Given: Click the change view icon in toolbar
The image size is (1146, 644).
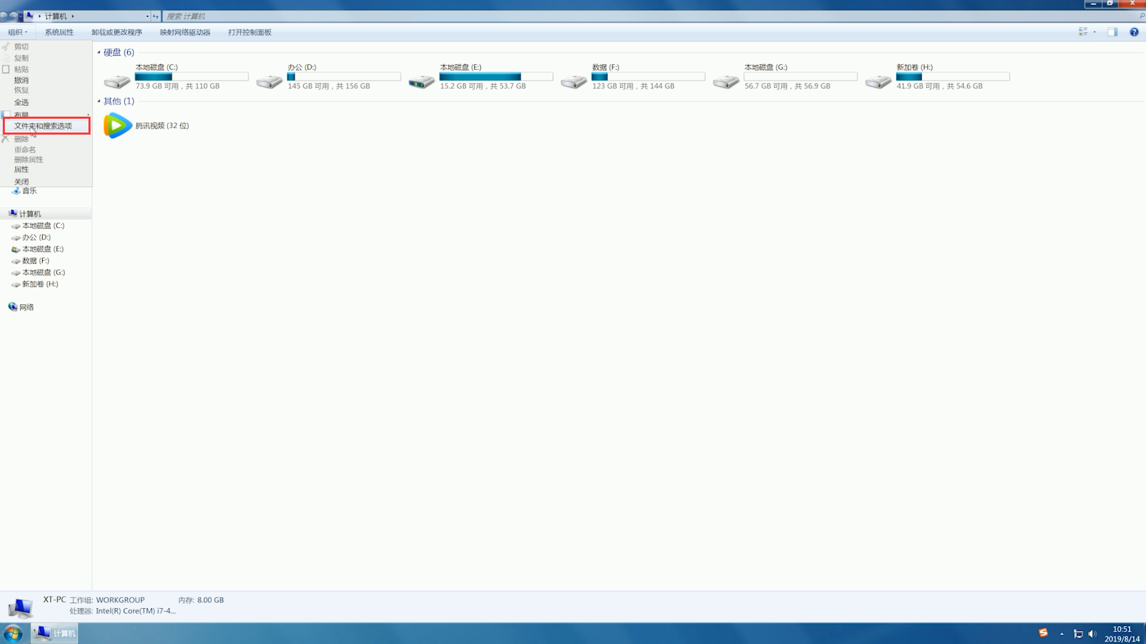Looking at the screenshot, I should 1083,32.
